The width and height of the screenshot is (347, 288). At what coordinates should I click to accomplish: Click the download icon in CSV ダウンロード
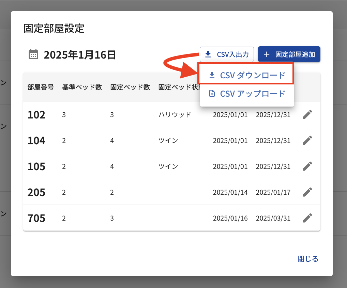click(212, 75)
